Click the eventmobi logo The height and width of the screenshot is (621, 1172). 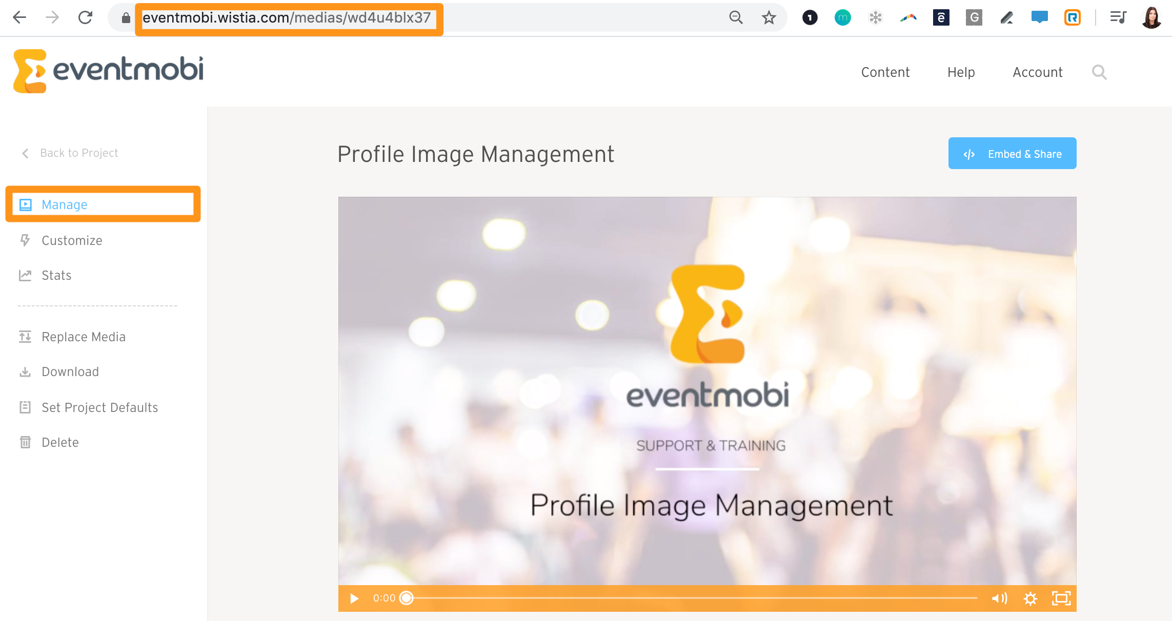108,71
